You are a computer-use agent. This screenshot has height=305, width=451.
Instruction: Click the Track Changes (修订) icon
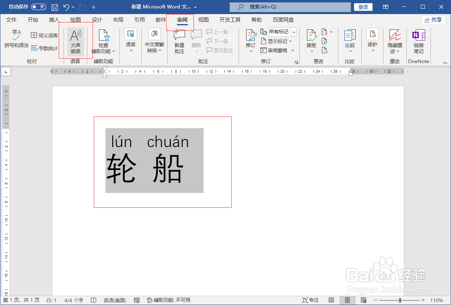(x=251, y=35)
